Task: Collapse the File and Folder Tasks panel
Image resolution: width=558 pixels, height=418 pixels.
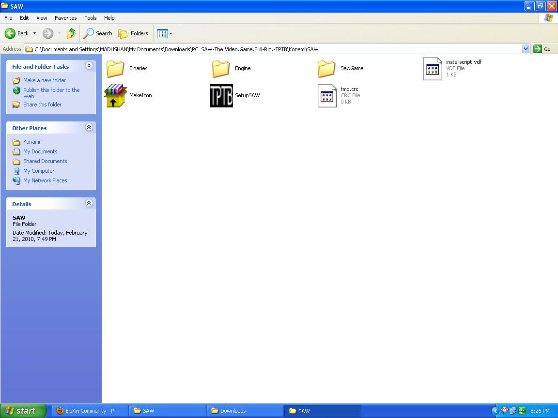Action: coord(89,66)
